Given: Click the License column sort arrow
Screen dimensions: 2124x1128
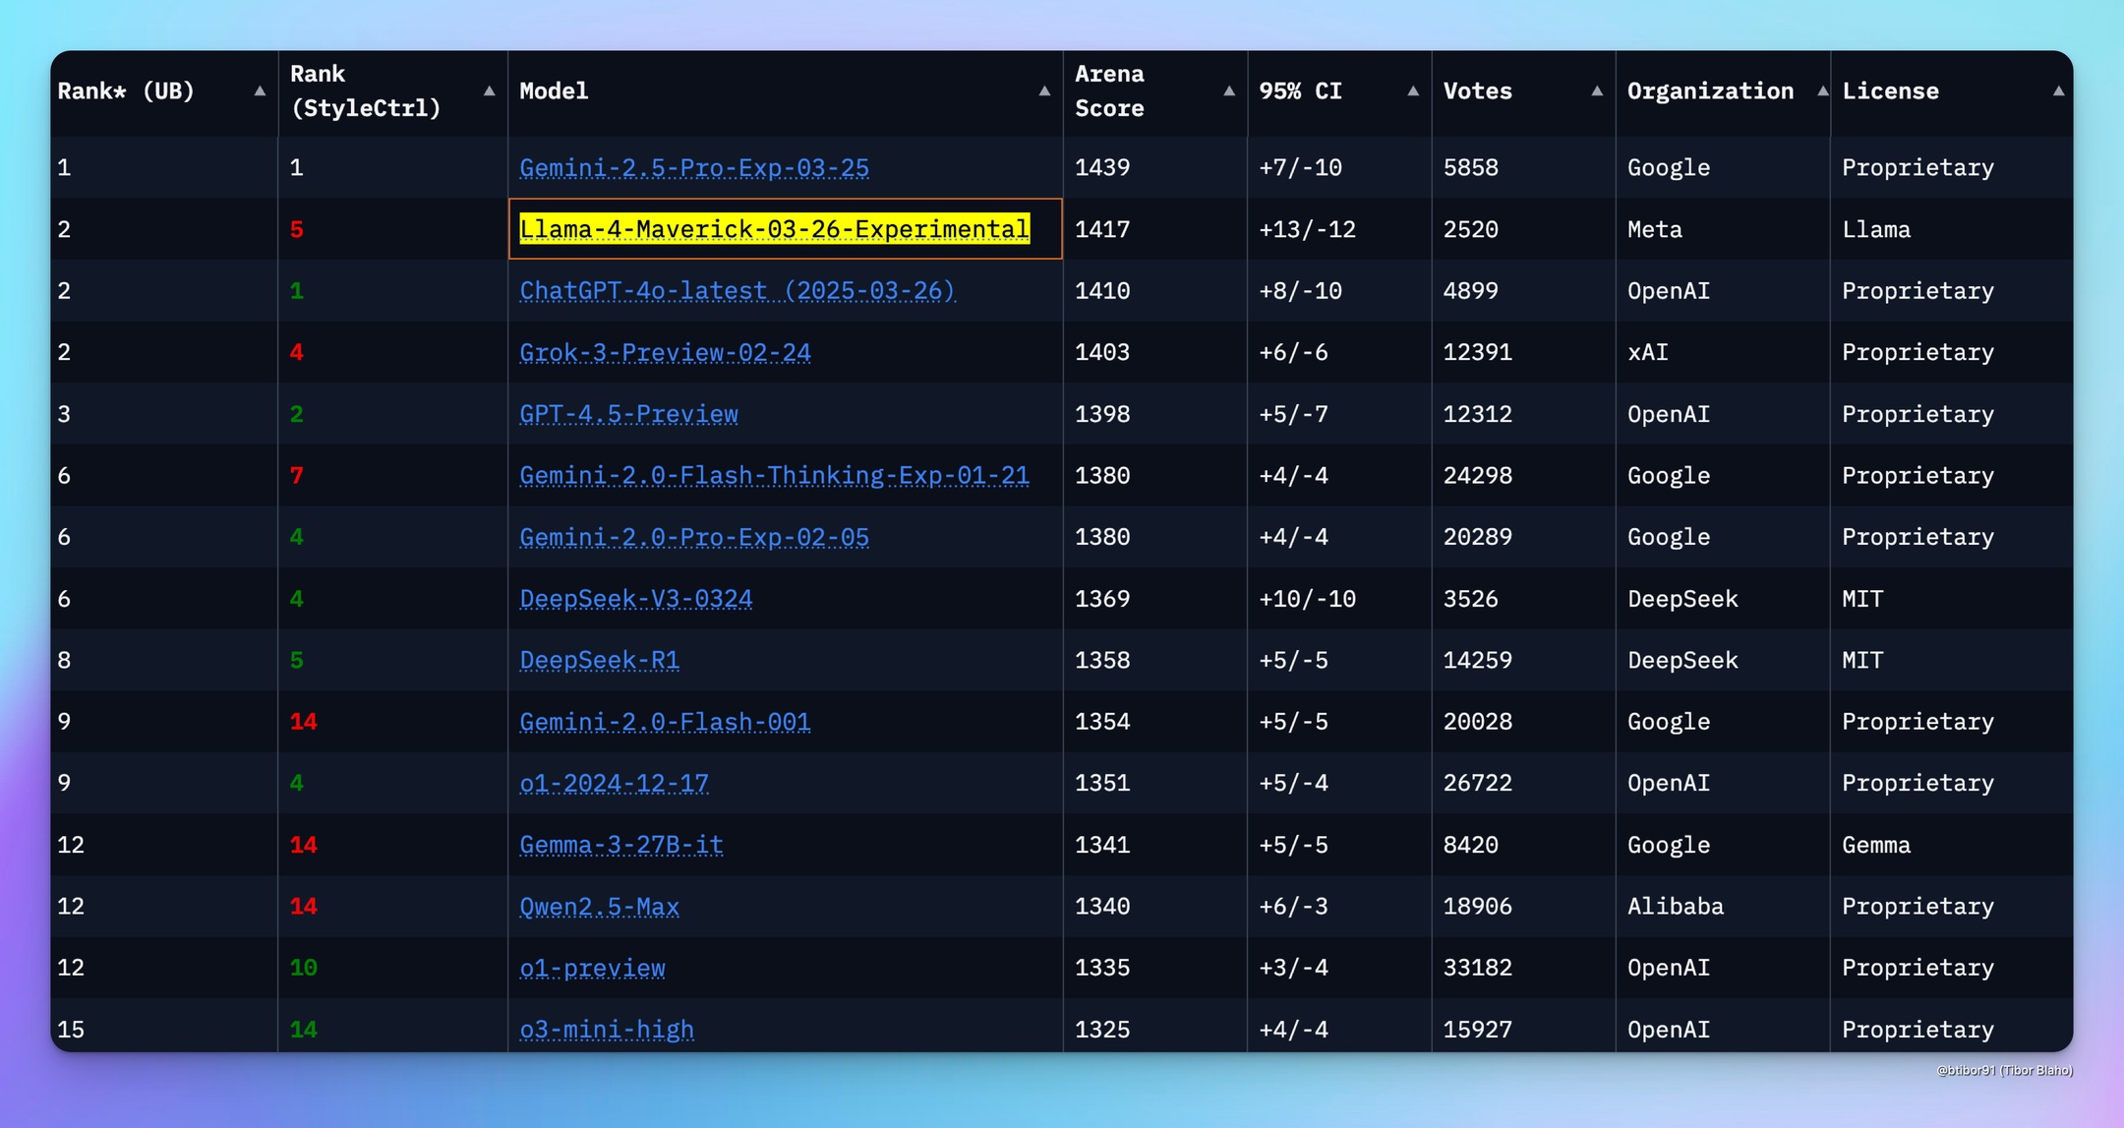Looking at the screenshot, I should click(x=2058, y=91).
